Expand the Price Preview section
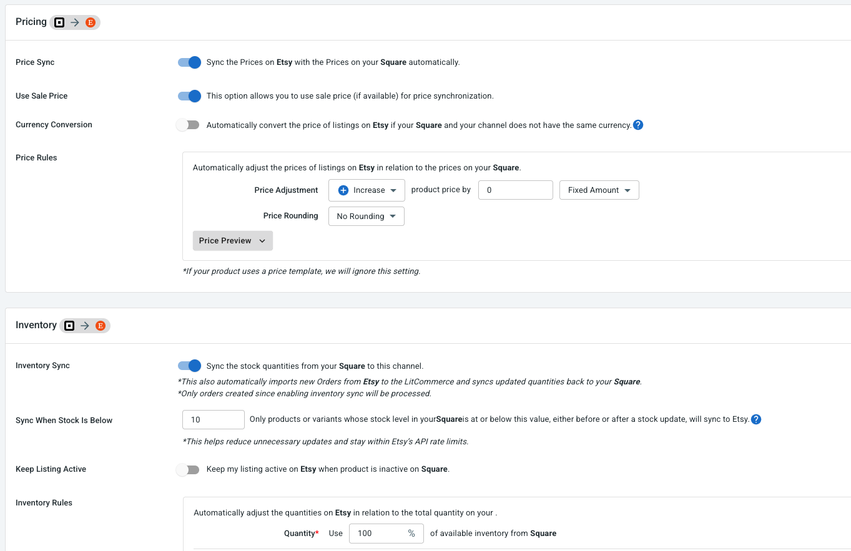This screenshot has height=551, width=851. point(233,241)
